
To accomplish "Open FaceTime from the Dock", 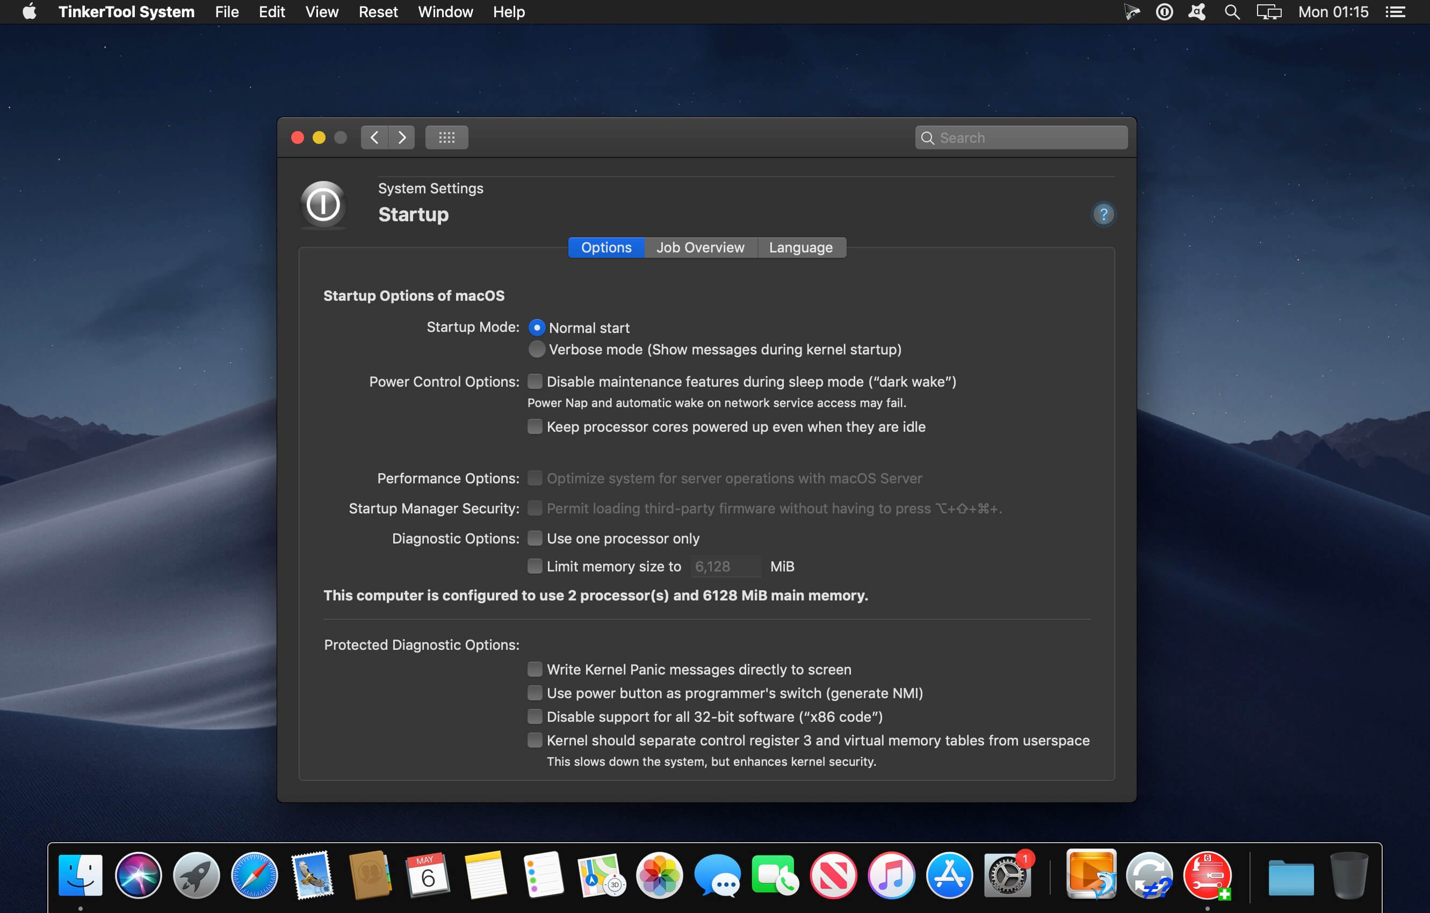I will click(x=775, y=875).
